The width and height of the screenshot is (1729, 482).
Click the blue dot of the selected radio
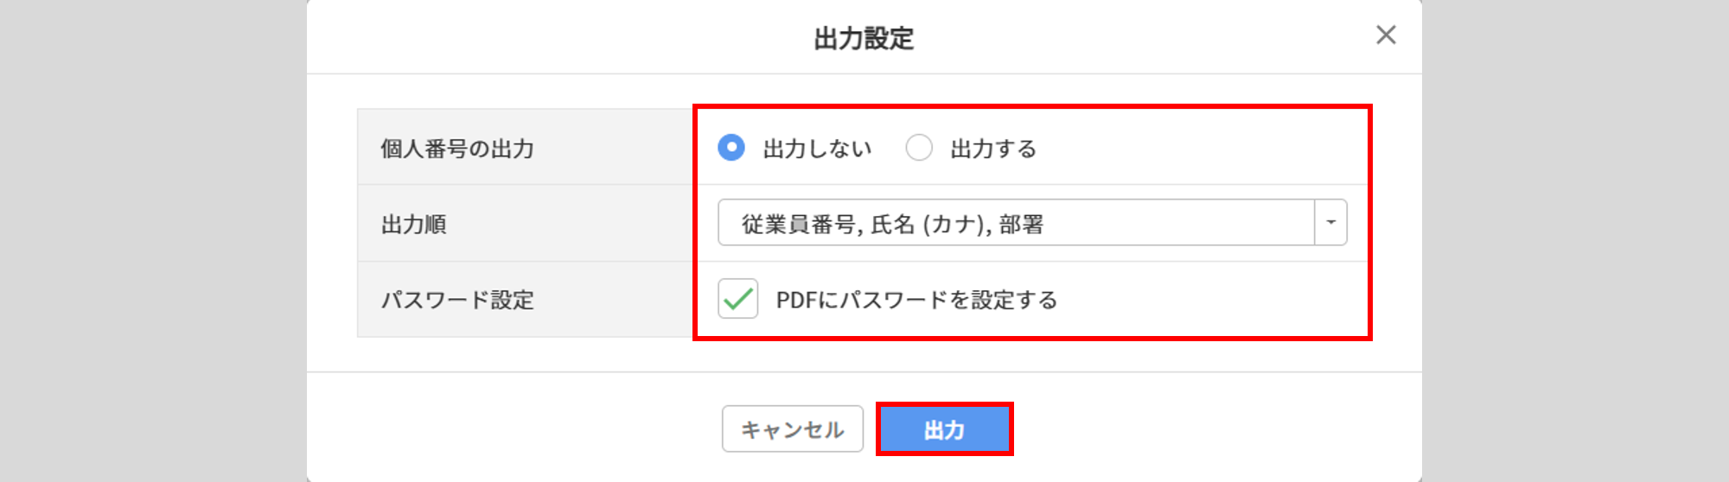tap(731, 148)
